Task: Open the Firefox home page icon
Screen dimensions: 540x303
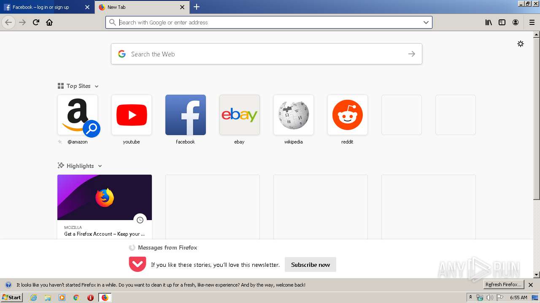Action: [49, 22]
